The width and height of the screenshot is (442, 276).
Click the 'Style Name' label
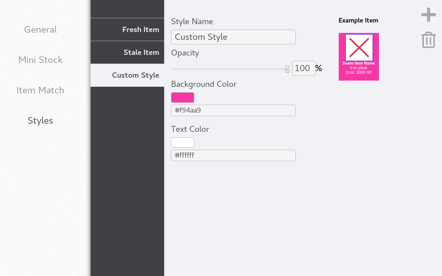pyautogui.click(x=192, y=21)
